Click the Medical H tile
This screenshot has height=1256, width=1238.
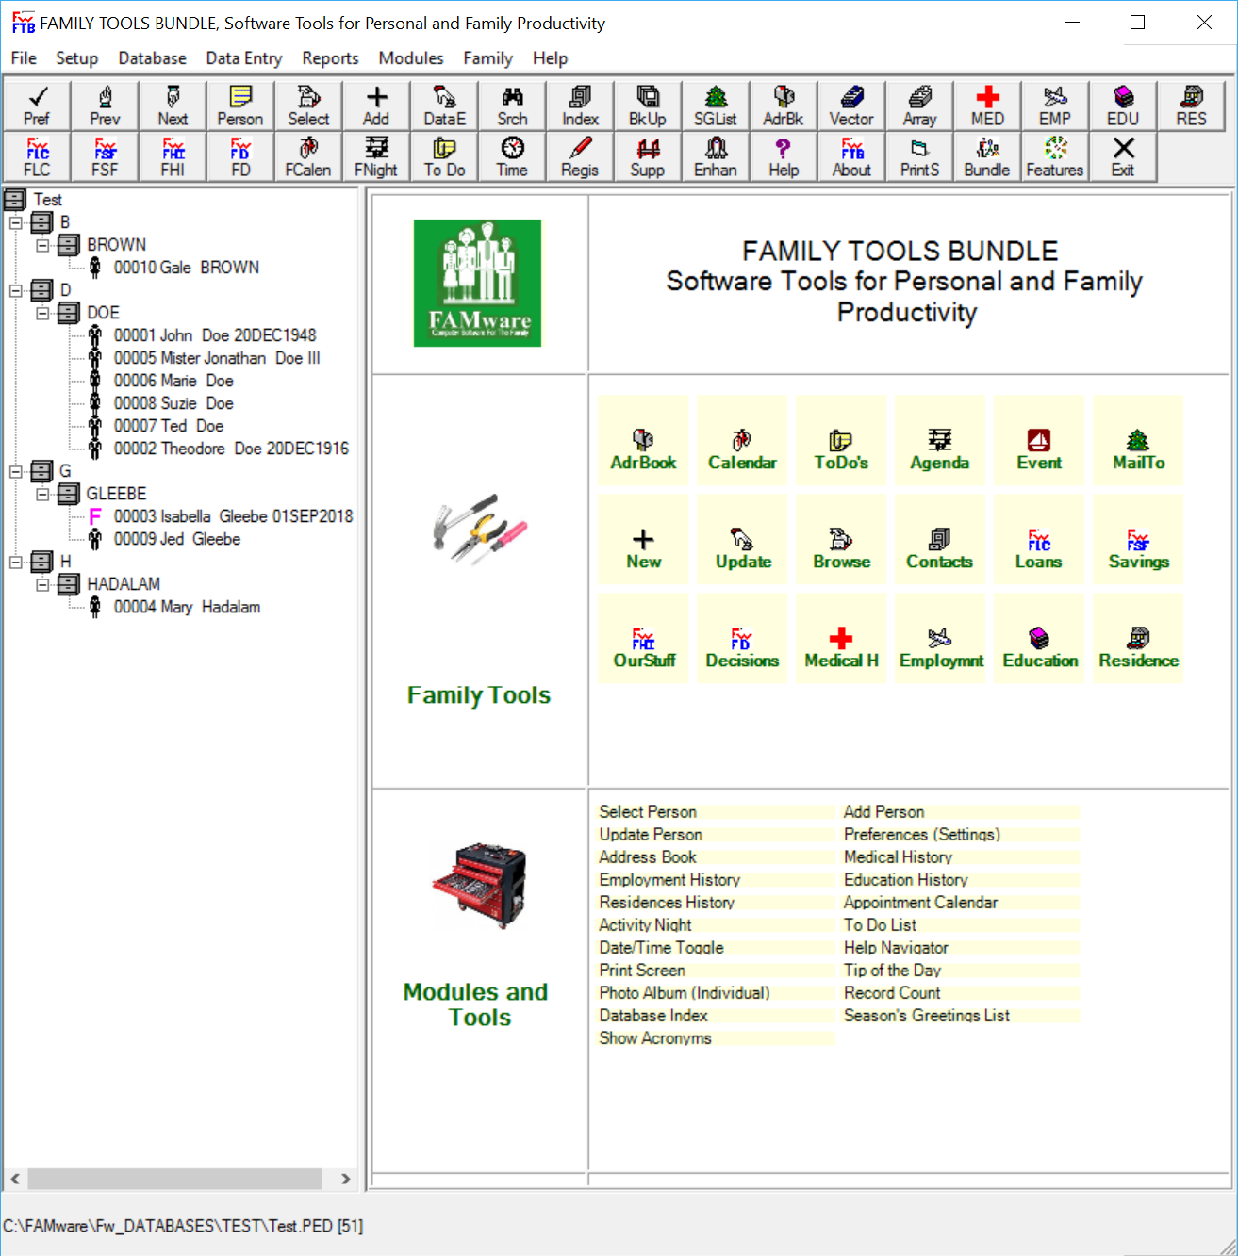(841, 639)
